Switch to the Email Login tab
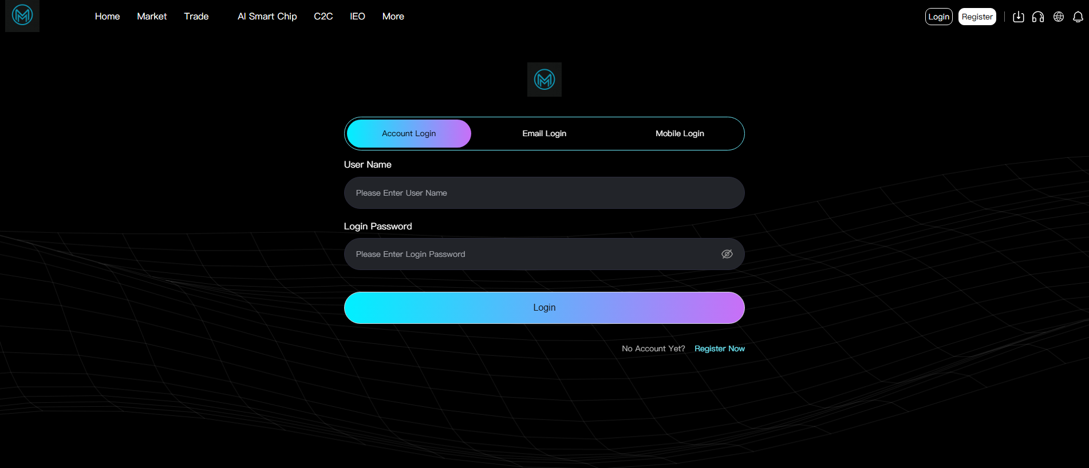Viewport: 1089px width, 468px height. tap(544, 133)
